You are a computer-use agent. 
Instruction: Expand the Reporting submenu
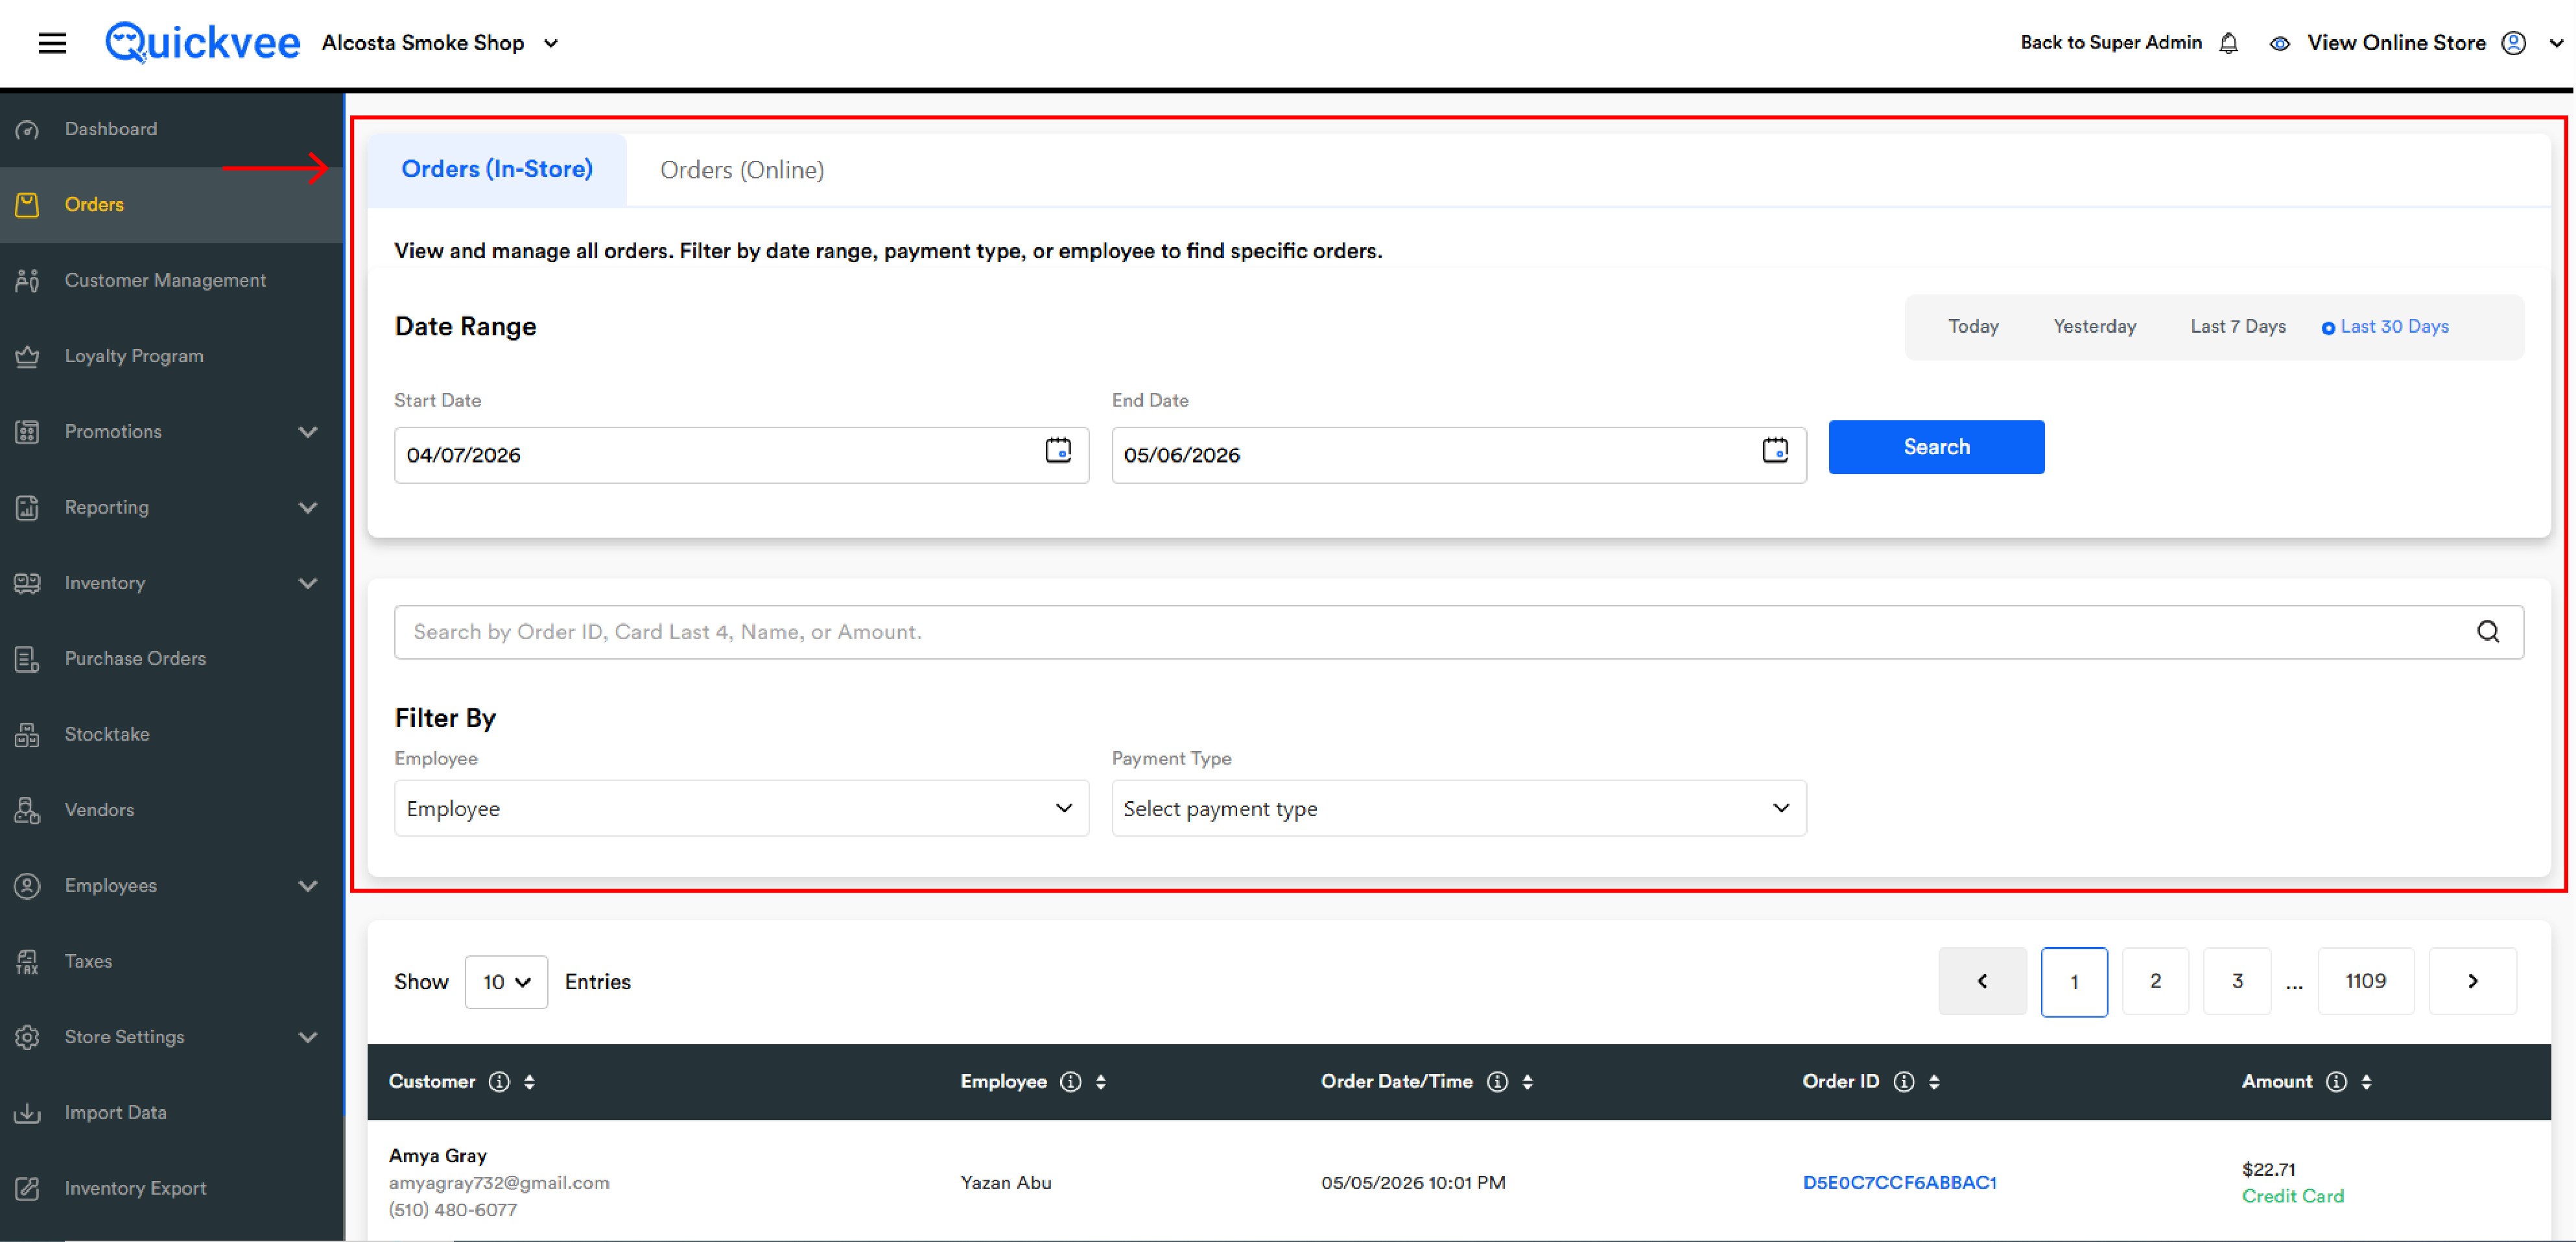(x=308, y=508)
